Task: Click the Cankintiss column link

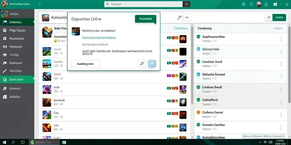Action: pyautogui.click(x=181, y=28)
